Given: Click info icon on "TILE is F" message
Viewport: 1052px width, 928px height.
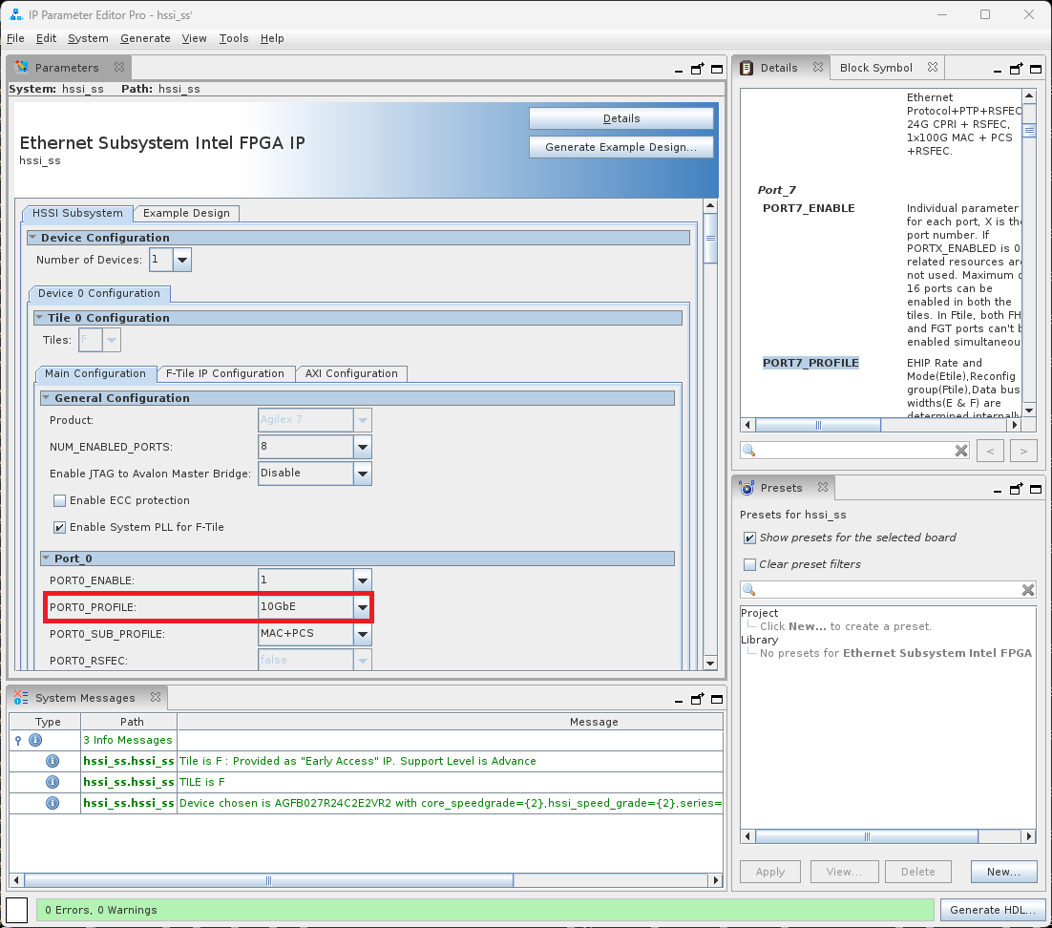Looking at the screenshot, I should [x=53, y=782].
